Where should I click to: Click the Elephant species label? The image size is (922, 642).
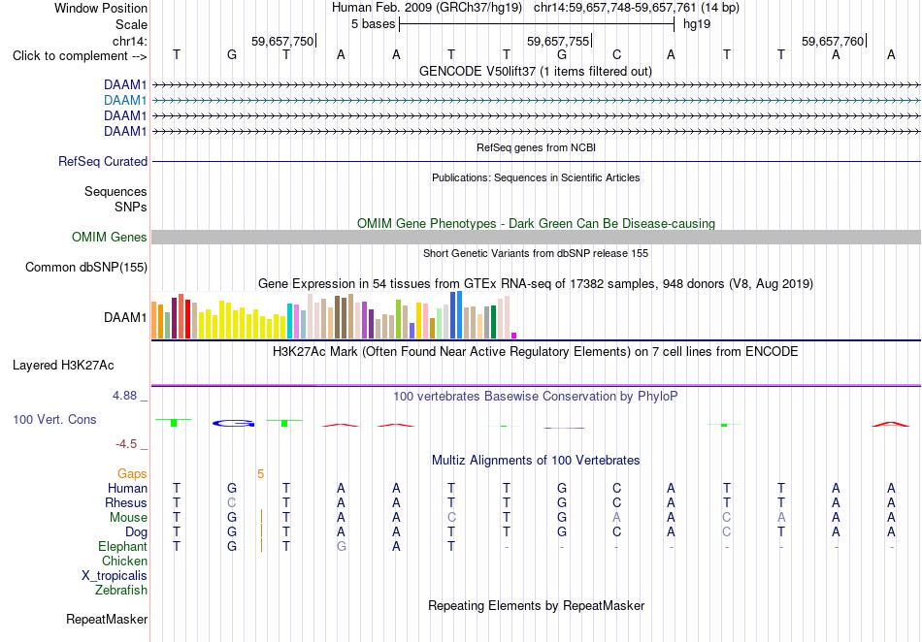(x=123, y=546)
